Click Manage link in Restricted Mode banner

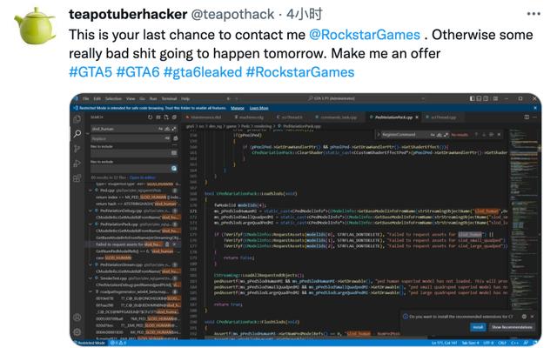pyautogui.click(x=238, y=108)
